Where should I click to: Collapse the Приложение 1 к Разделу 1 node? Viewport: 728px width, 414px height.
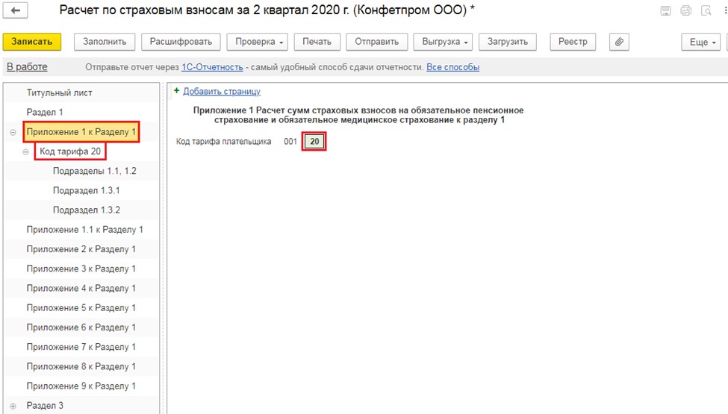coord(13,133)
